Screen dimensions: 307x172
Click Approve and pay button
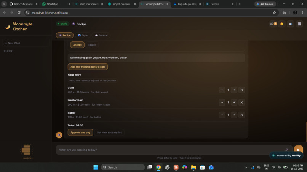coord(80,133)
